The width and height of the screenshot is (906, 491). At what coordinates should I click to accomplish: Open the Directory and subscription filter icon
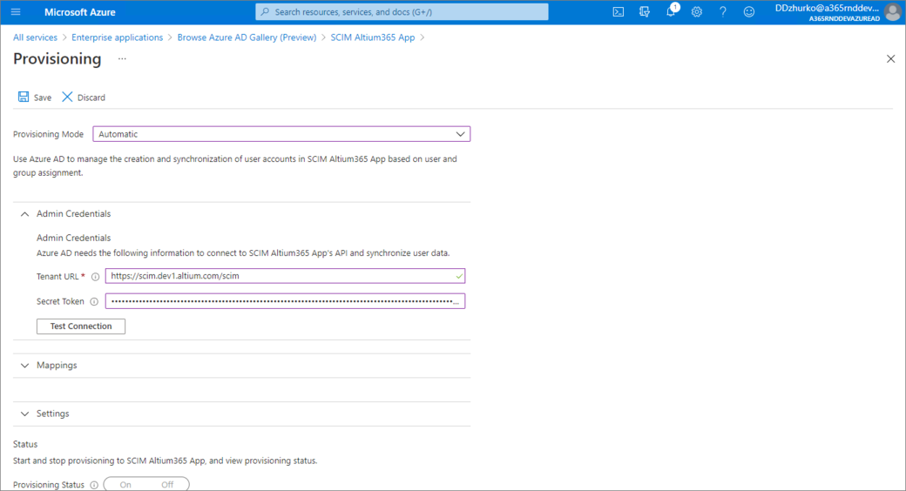click(645, 12)
